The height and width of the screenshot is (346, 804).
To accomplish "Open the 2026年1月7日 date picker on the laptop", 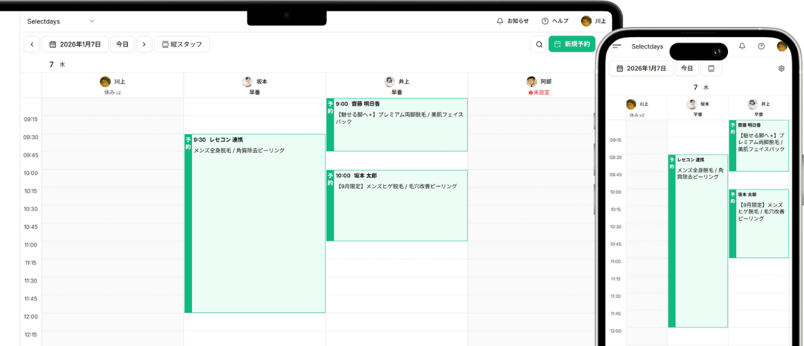I will pyautogui.click(x=75, y=45).
